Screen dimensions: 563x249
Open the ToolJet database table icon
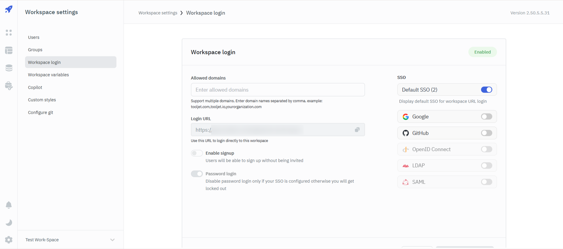click(9, 50)
